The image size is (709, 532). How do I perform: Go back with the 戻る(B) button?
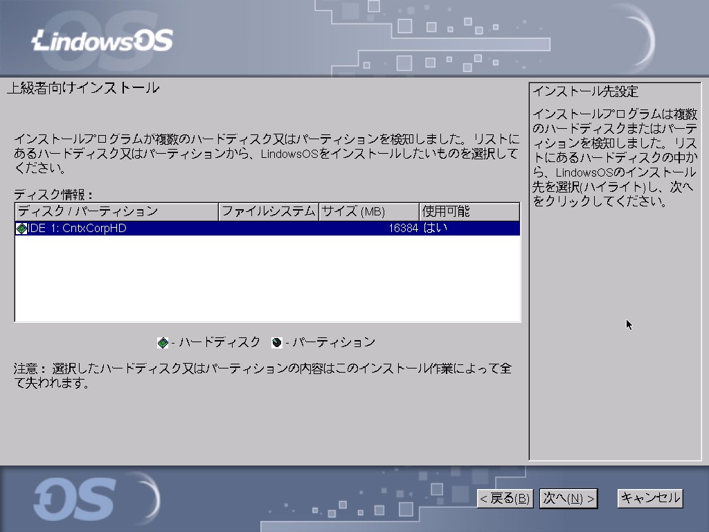point(505,499)
